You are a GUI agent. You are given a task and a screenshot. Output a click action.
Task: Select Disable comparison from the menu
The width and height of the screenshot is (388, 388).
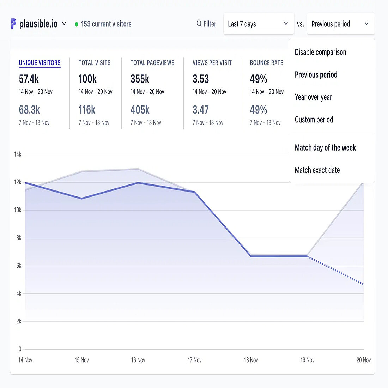coord(320,52)
